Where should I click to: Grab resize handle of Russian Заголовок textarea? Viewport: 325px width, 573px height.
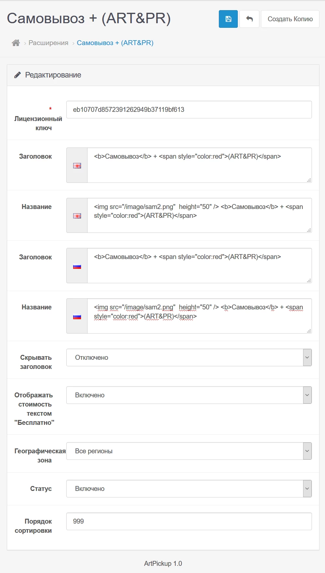pos(309,281)
